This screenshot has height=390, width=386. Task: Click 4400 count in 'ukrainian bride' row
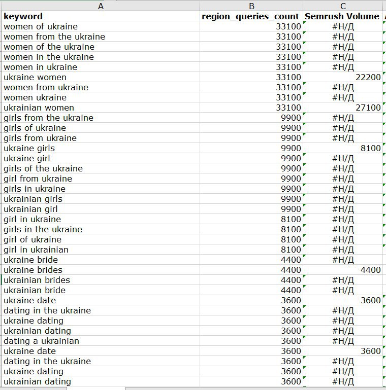click(x=251, y=290)
